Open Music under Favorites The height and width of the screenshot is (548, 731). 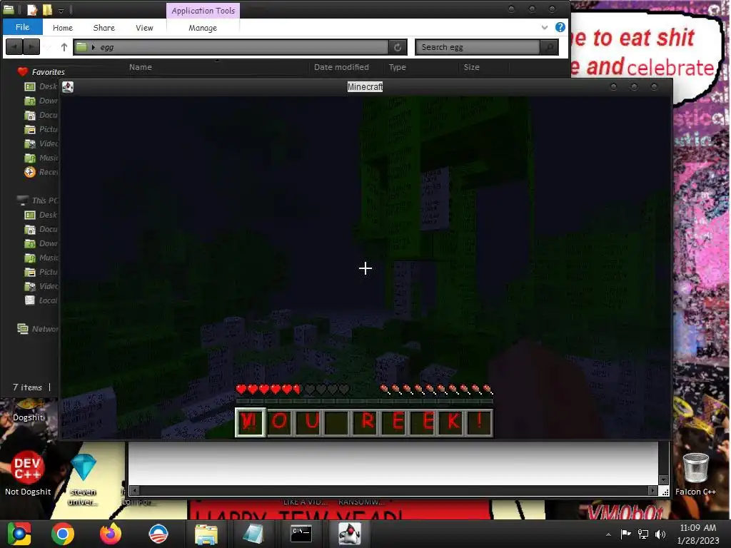click(x=41, y=158)
